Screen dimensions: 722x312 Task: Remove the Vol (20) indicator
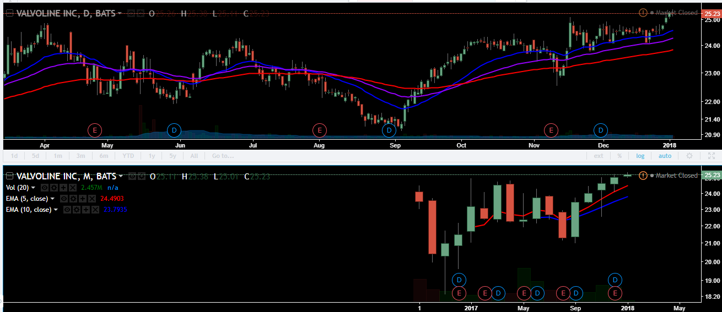coord(73,188)
